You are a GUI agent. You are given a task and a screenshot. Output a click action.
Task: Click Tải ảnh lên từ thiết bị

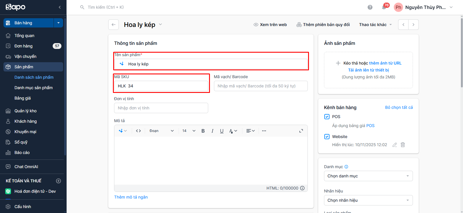coord(369,70)
